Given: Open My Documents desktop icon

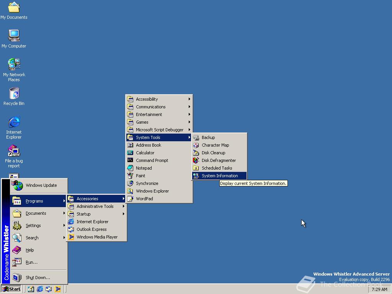Looking at the screenshot, I should (14, 10).
